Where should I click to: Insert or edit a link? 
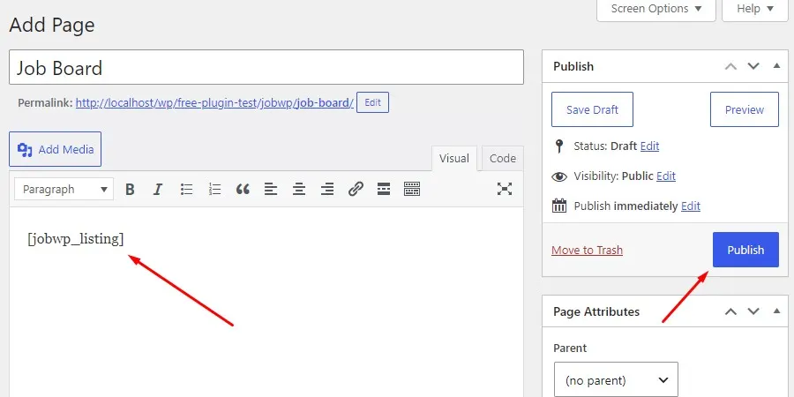[356, 190]
